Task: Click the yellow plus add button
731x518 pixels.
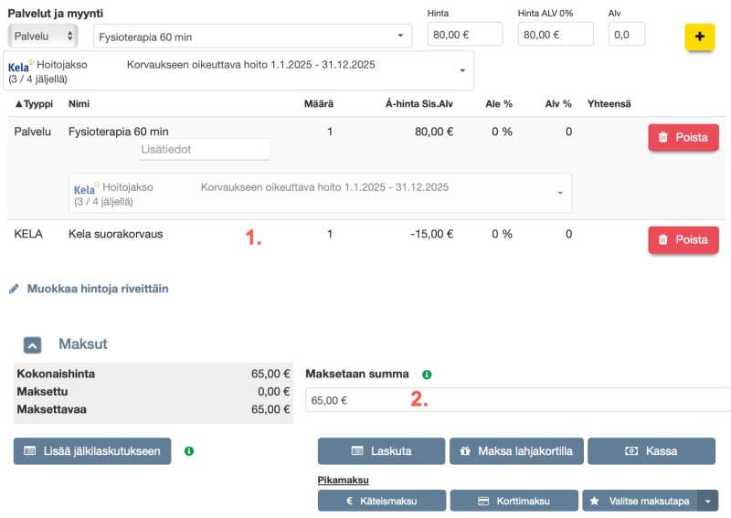Action: coord(699,37)
